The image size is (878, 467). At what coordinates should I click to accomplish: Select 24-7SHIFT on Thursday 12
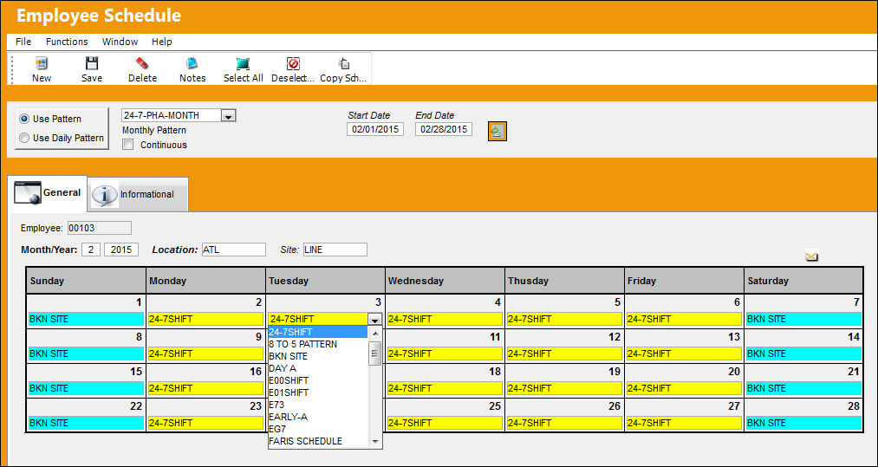564,353
